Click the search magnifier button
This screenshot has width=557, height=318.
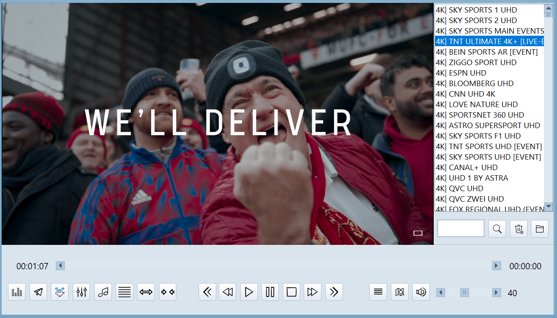pos(497,229)
